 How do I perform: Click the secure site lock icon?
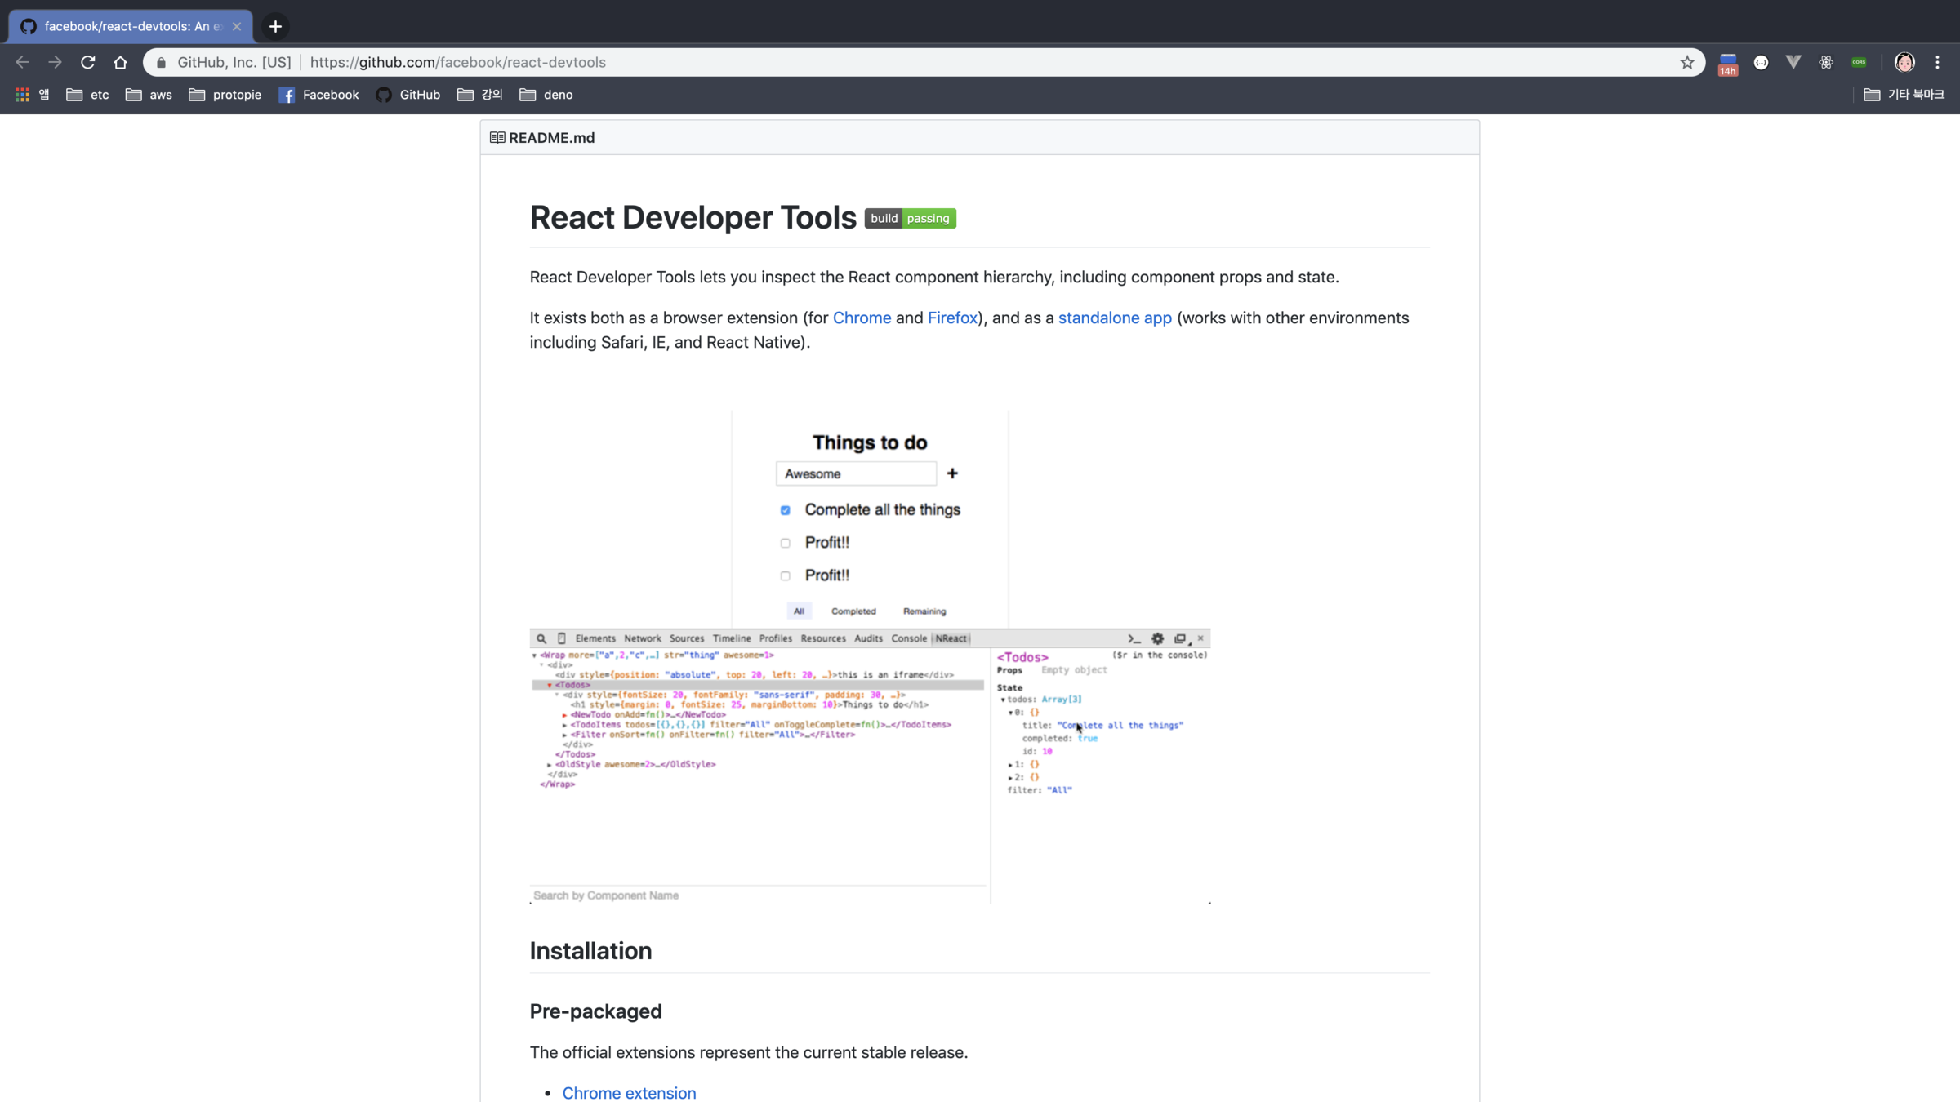[x=162, y=62]
